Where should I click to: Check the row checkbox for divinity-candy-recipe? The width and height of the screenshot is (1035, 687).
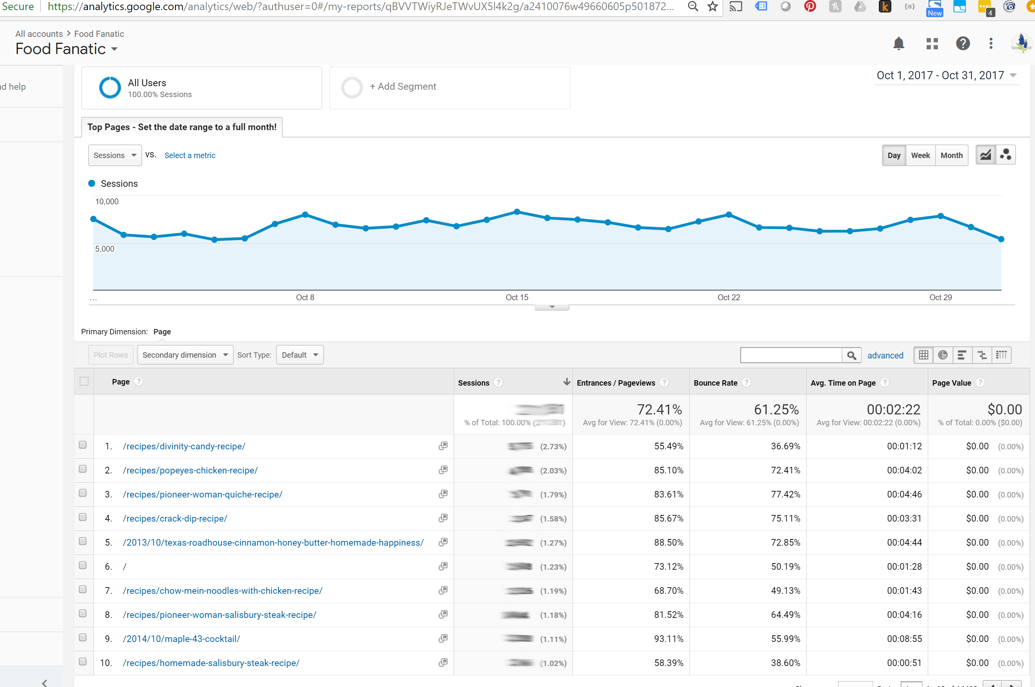(83, 445)
